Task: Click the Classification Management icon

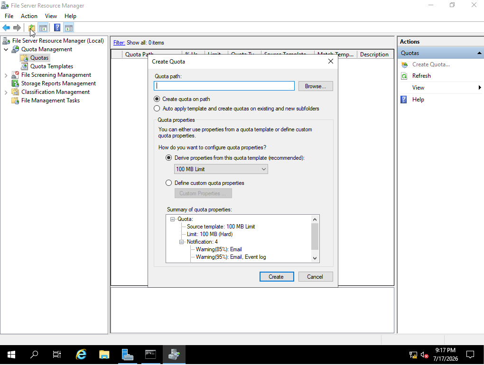Action: [15, 92]
